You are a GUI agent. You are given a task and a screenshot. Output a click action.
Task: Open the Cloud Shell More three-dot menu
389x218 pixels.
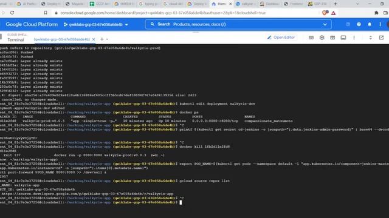(354, 38)
